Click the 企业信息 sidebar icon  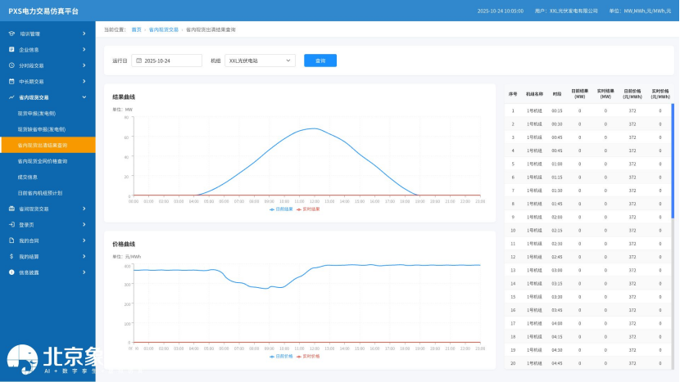(x=11, y=50)
